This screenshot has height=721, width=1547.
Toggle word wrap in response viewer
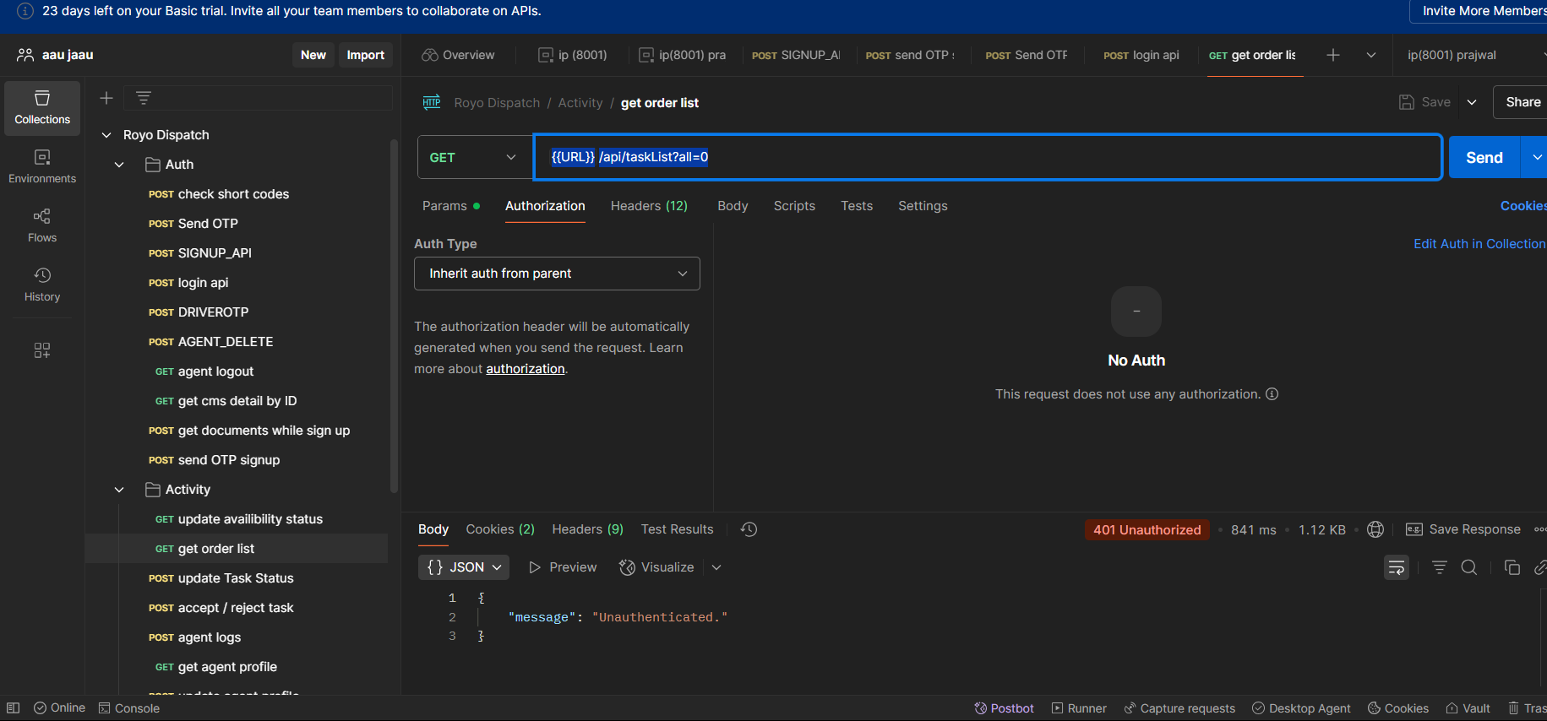pyautogui.click(x=1396, y=567)
